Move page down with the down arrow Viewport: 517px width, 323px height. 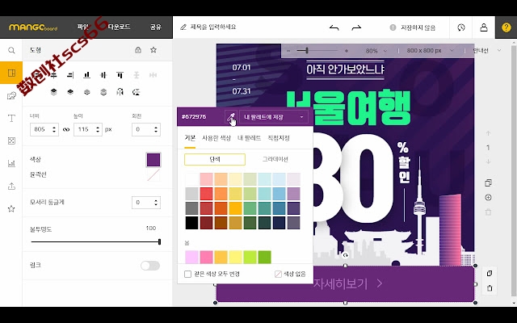488,161
